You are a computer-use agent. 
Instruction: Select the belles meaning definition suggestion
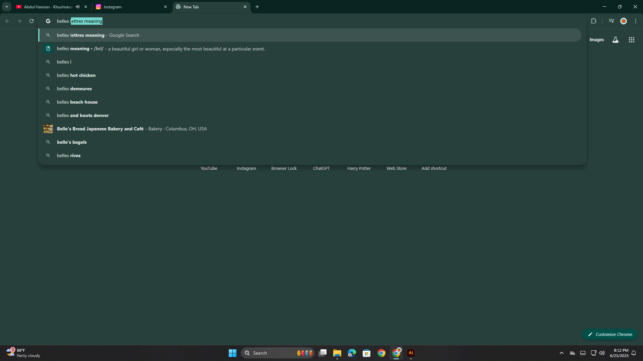coord(310,49)
